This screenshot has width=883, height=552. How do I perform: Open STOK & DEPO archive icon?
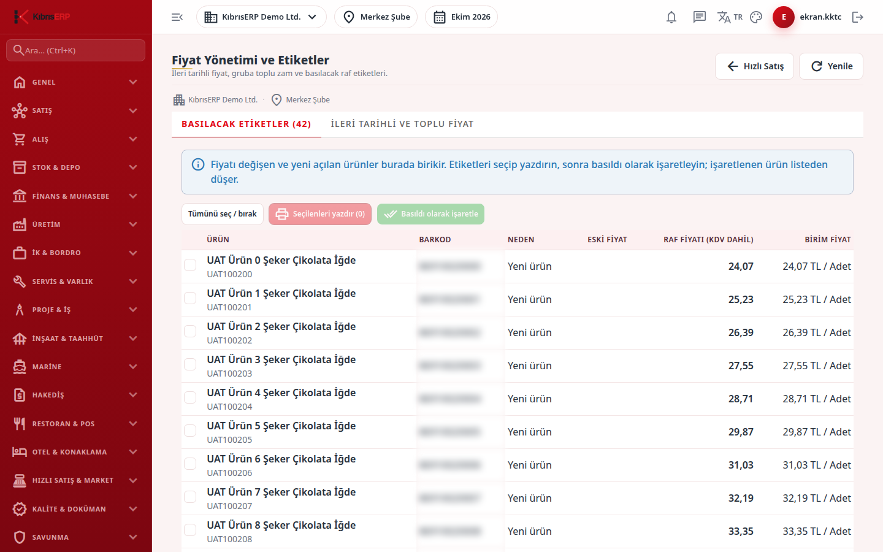[x=20, y=167]
